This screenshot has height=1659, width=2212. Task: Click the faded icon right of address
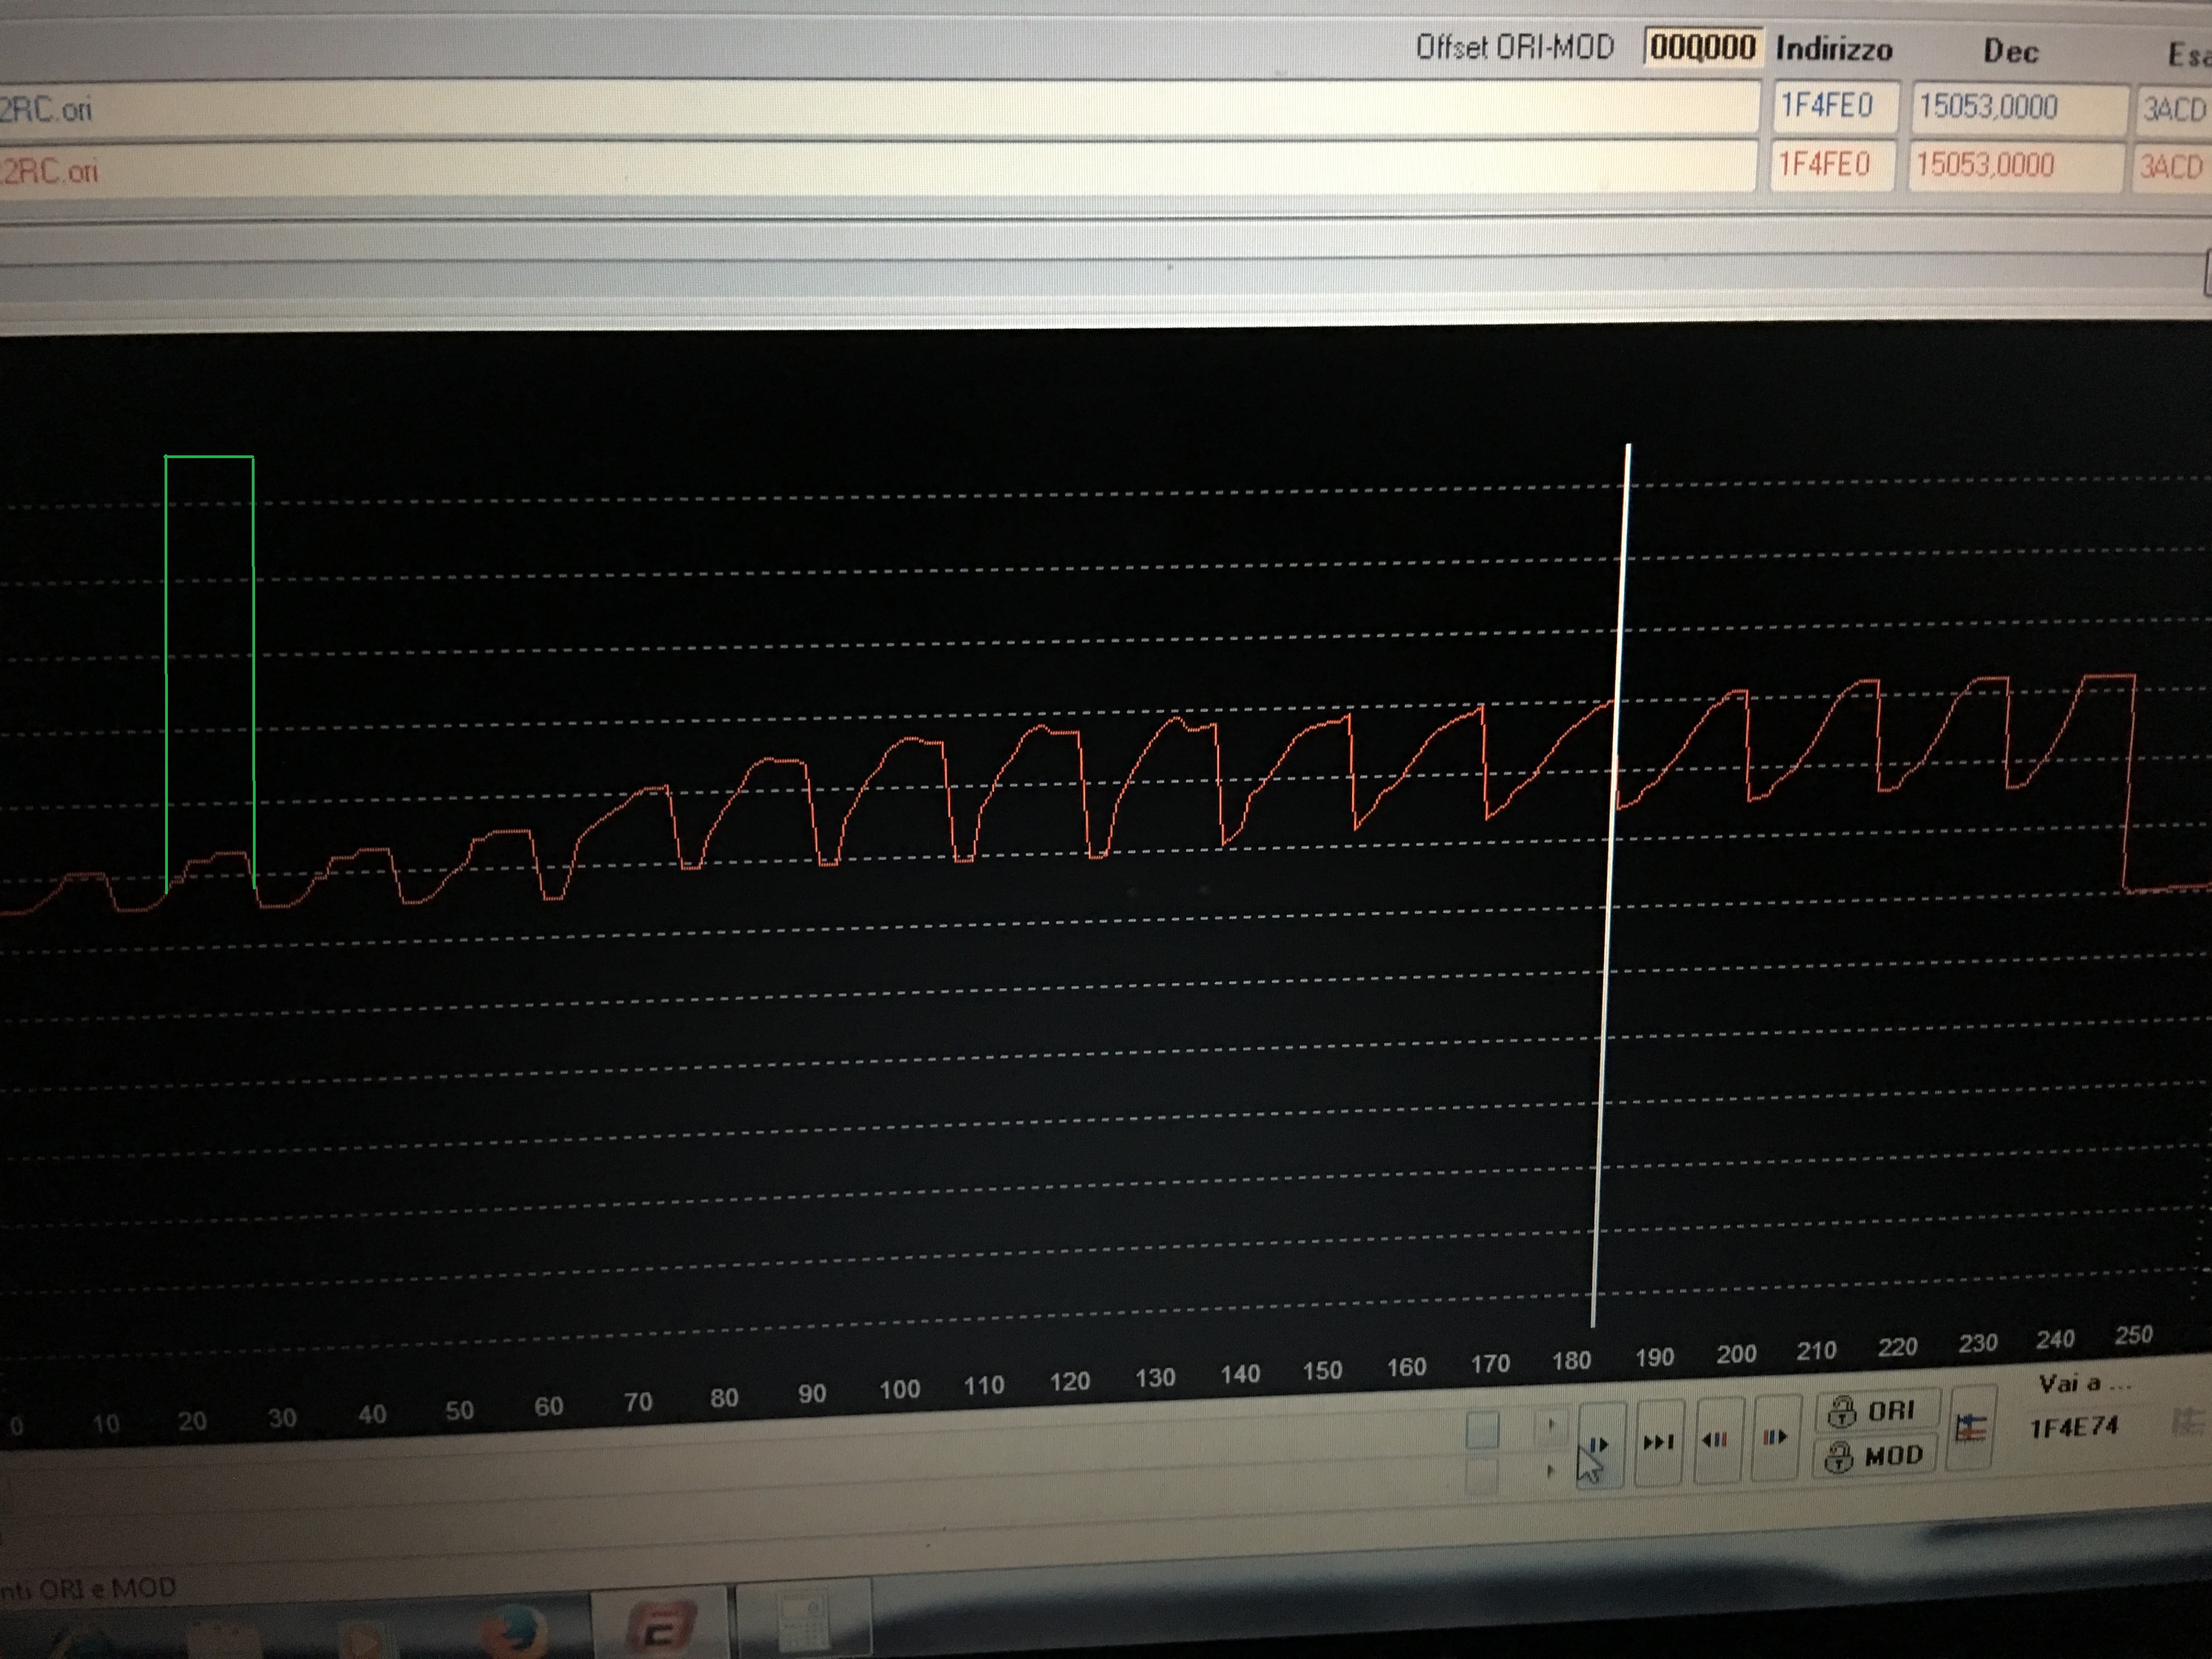pos(2187,1421)
